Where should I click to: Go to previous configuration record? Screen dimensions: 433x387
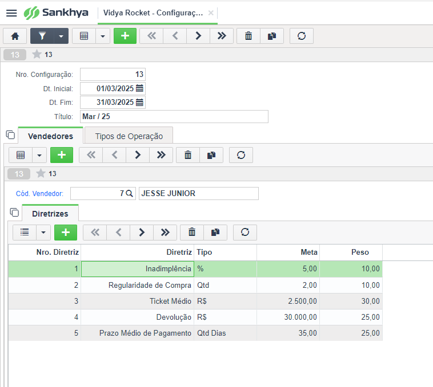(x=175, y=36)
